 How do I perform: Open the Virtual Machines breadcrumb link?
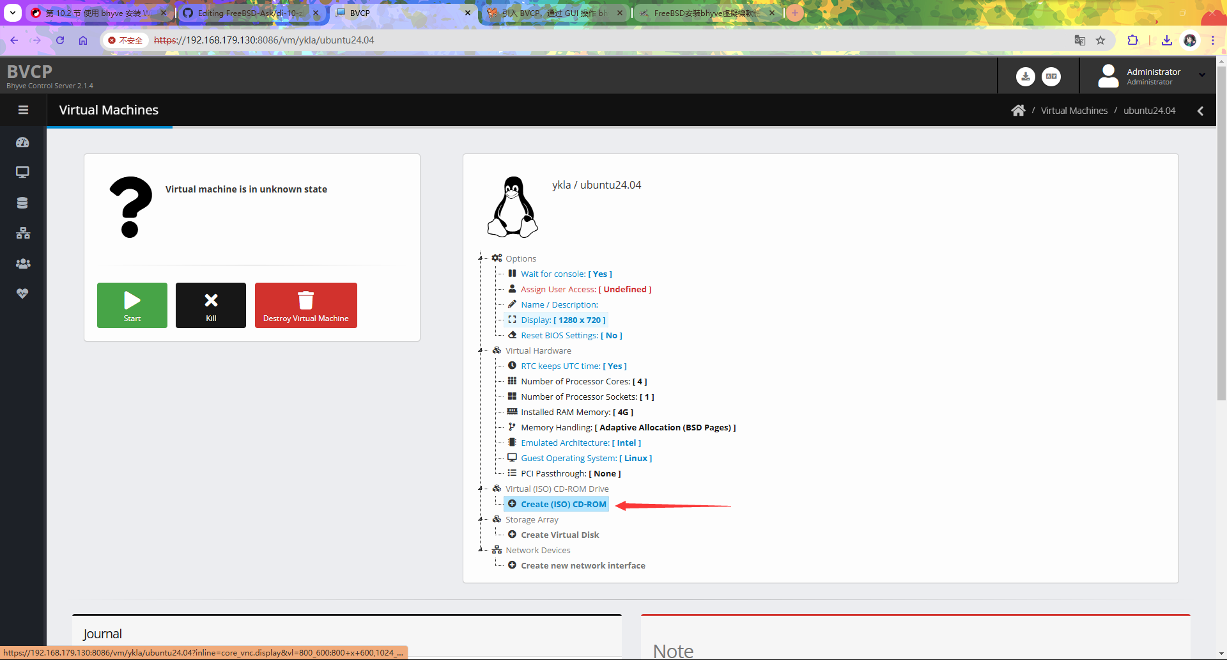pyautogui.click(x=1074, y=111)
